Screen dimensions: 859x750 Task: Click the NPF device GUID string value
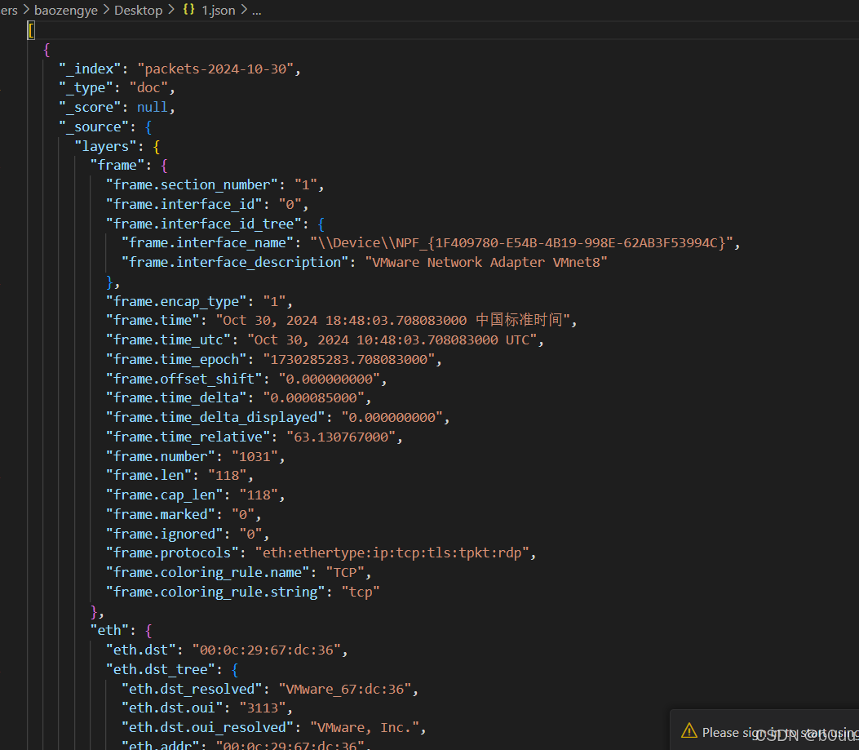pyautogui.click(x=521, y=243)
